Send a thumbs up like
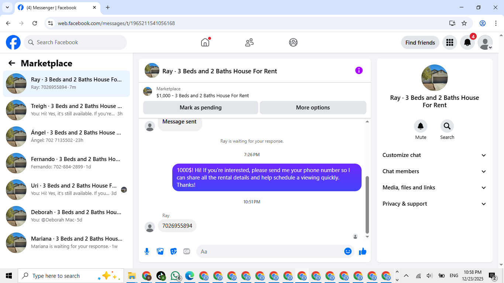504x283 pixels. (363, 251)
